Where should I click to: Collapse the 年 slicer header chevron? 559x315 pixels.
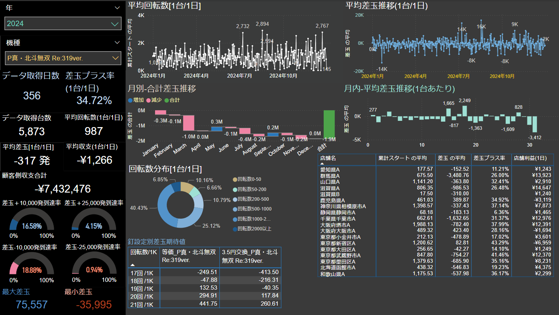(117, 8)
